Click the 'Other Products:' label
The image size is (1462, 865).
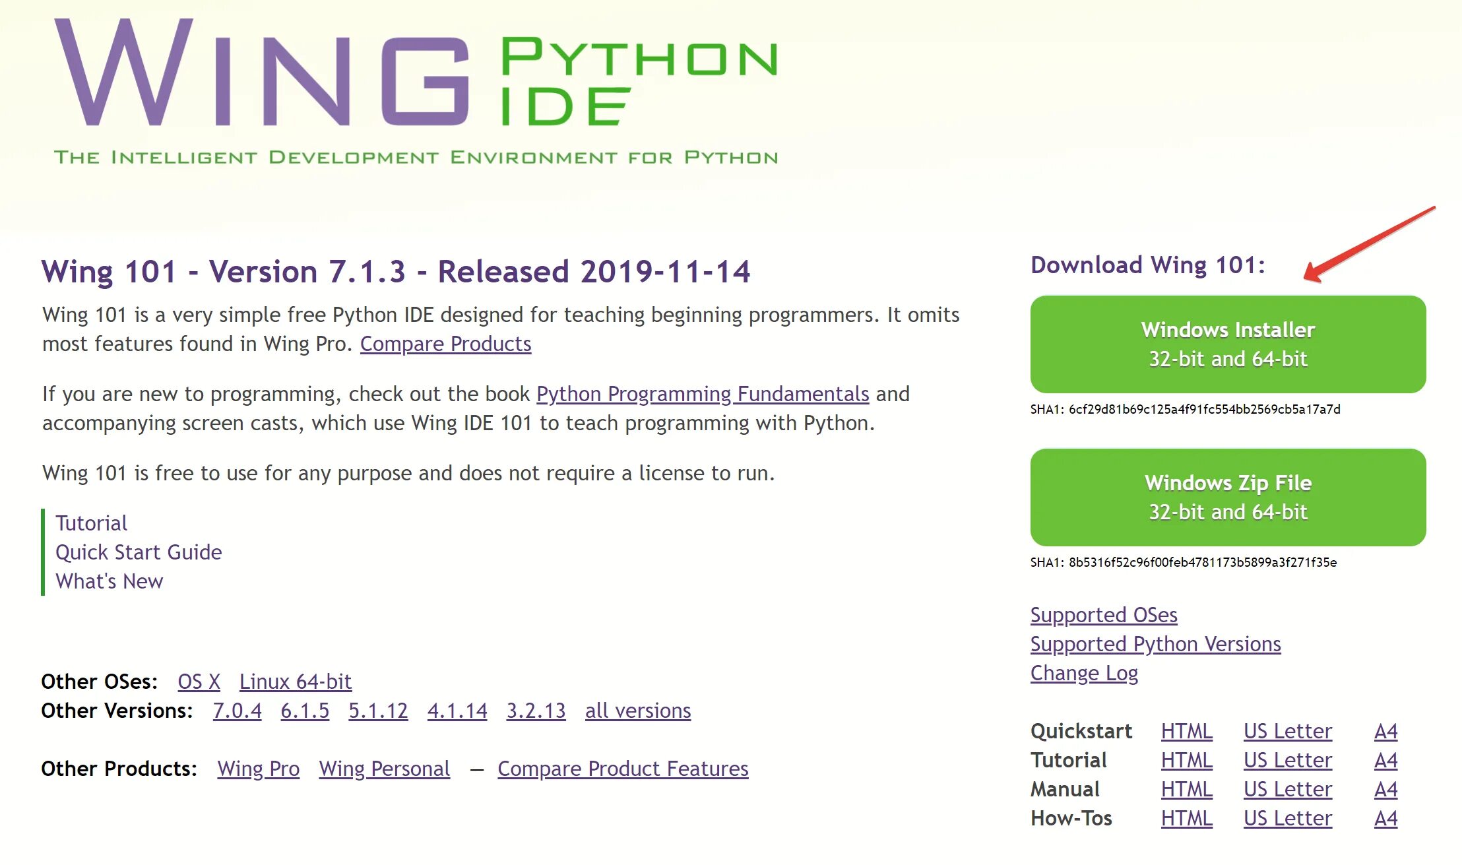119,769
